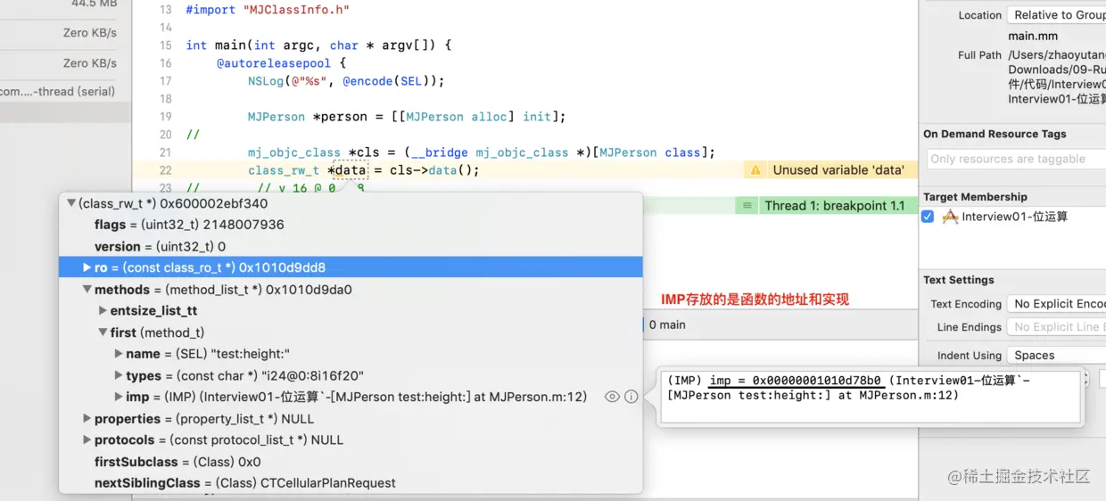1106x501 pixels.
Task: Open the Location Relative to Group dropdown
Action: (1056, 15)
